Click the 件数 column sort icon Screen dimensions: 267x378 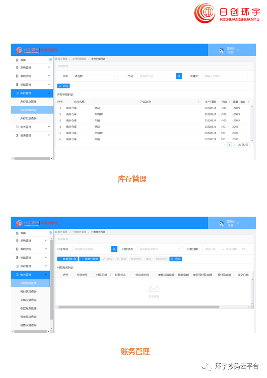(x=229, y=102)
